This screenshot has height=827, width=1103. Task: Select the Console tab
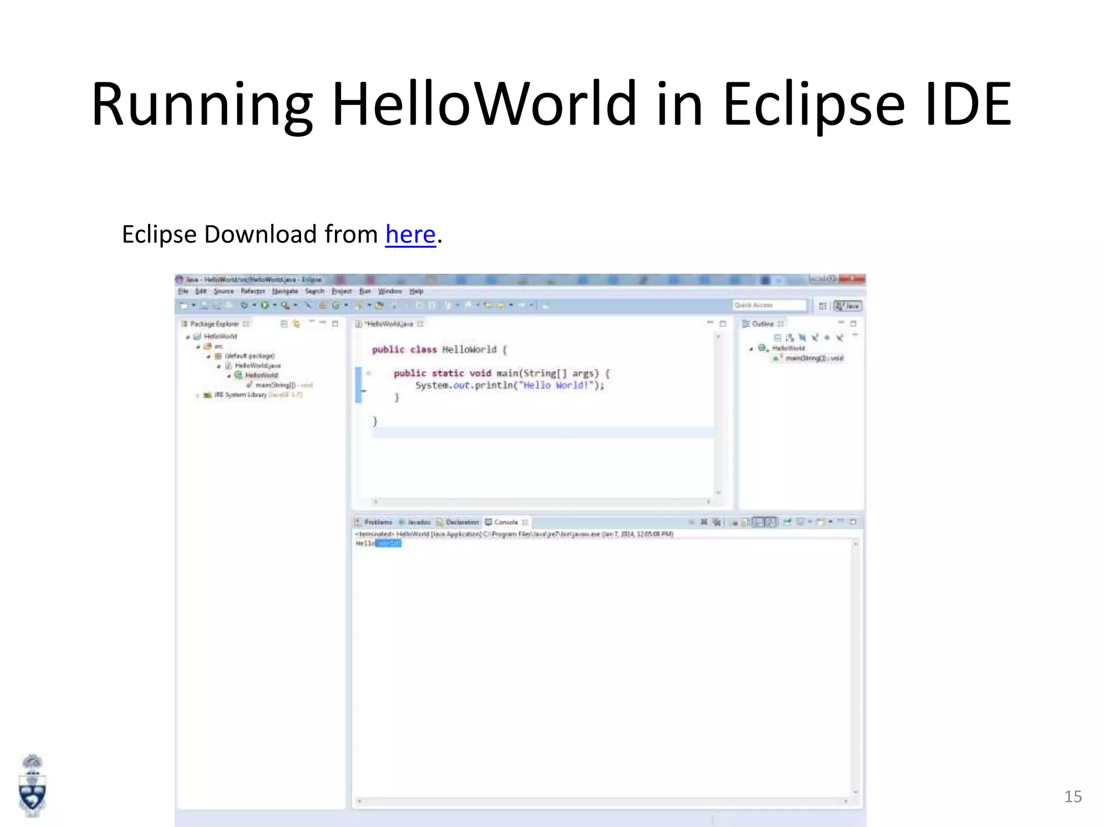click(x=506, y=522)
